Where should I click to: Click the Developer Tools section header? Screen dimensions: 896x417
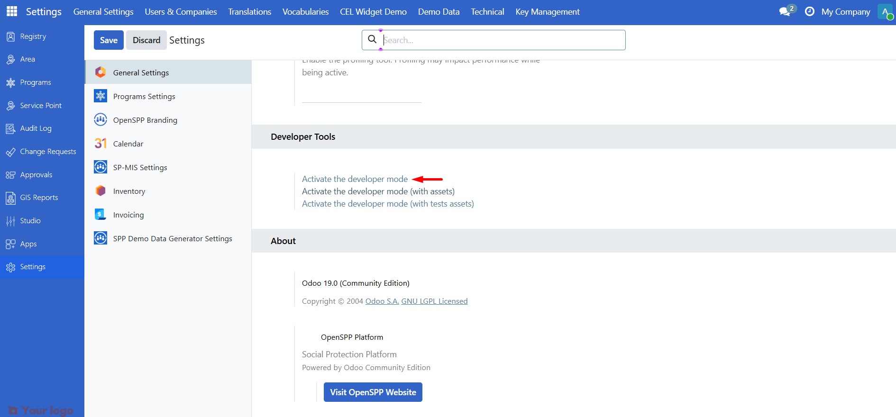(x=303, y=137)
